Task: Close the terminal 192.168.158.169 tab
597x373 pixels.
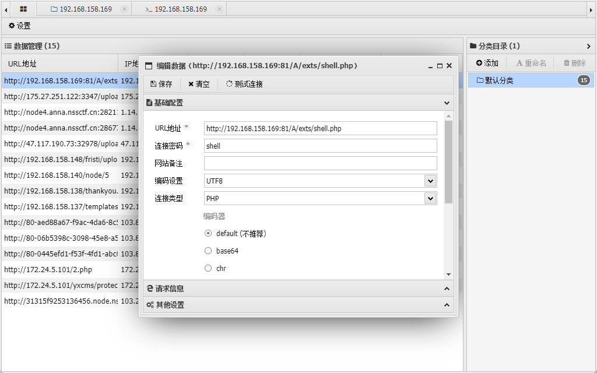Action: coord(219,9)
